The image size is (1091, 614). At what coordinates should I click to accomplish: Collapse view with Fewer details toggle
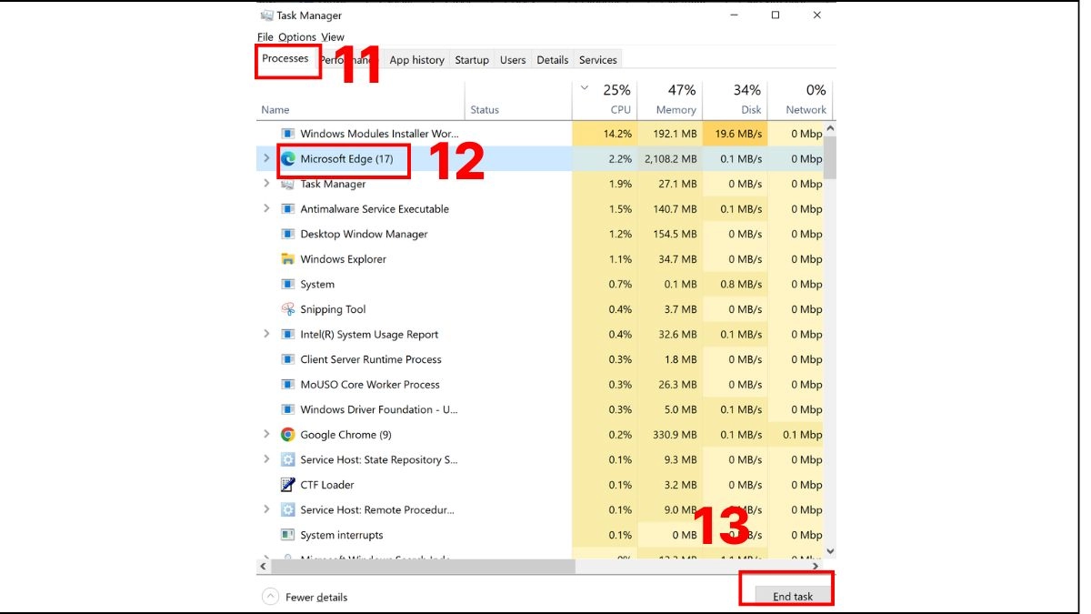coord(305,597)
